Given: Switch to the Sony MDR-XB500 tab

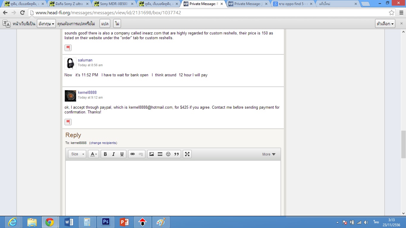Looking at the screenshot, I should [x=114, y=4].
